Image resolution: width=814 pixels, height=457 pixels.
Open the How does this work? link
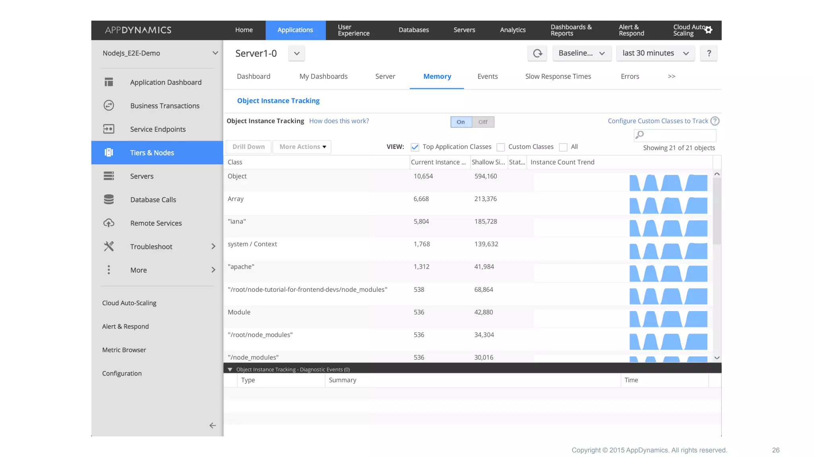(339, 121)
